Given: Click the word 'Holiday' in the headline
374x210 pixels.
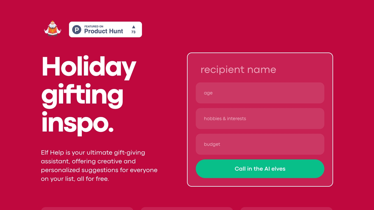Looking at the screenshot, I should coord(89,67).
